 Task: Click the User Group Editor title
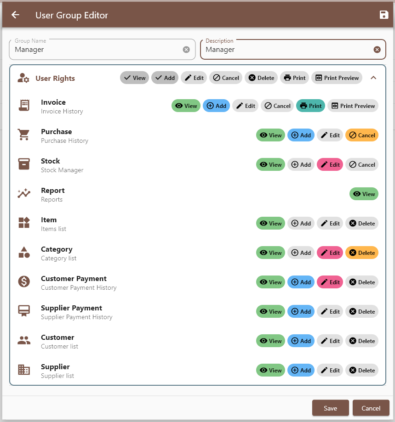[x=72, y=15]
